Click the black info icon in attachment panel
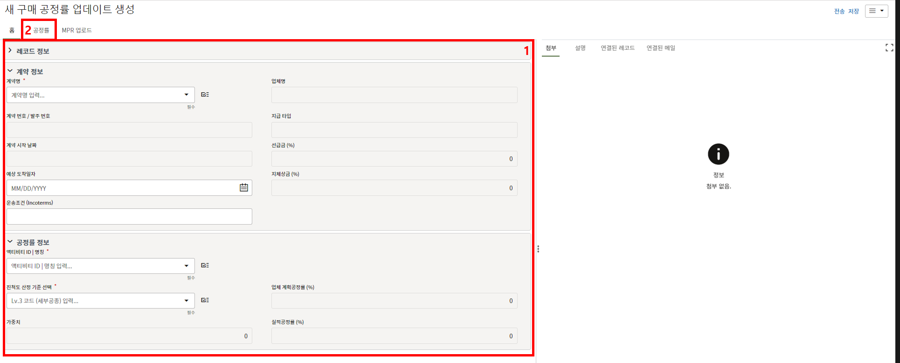 pyautogui.click(x=718, y=154)
